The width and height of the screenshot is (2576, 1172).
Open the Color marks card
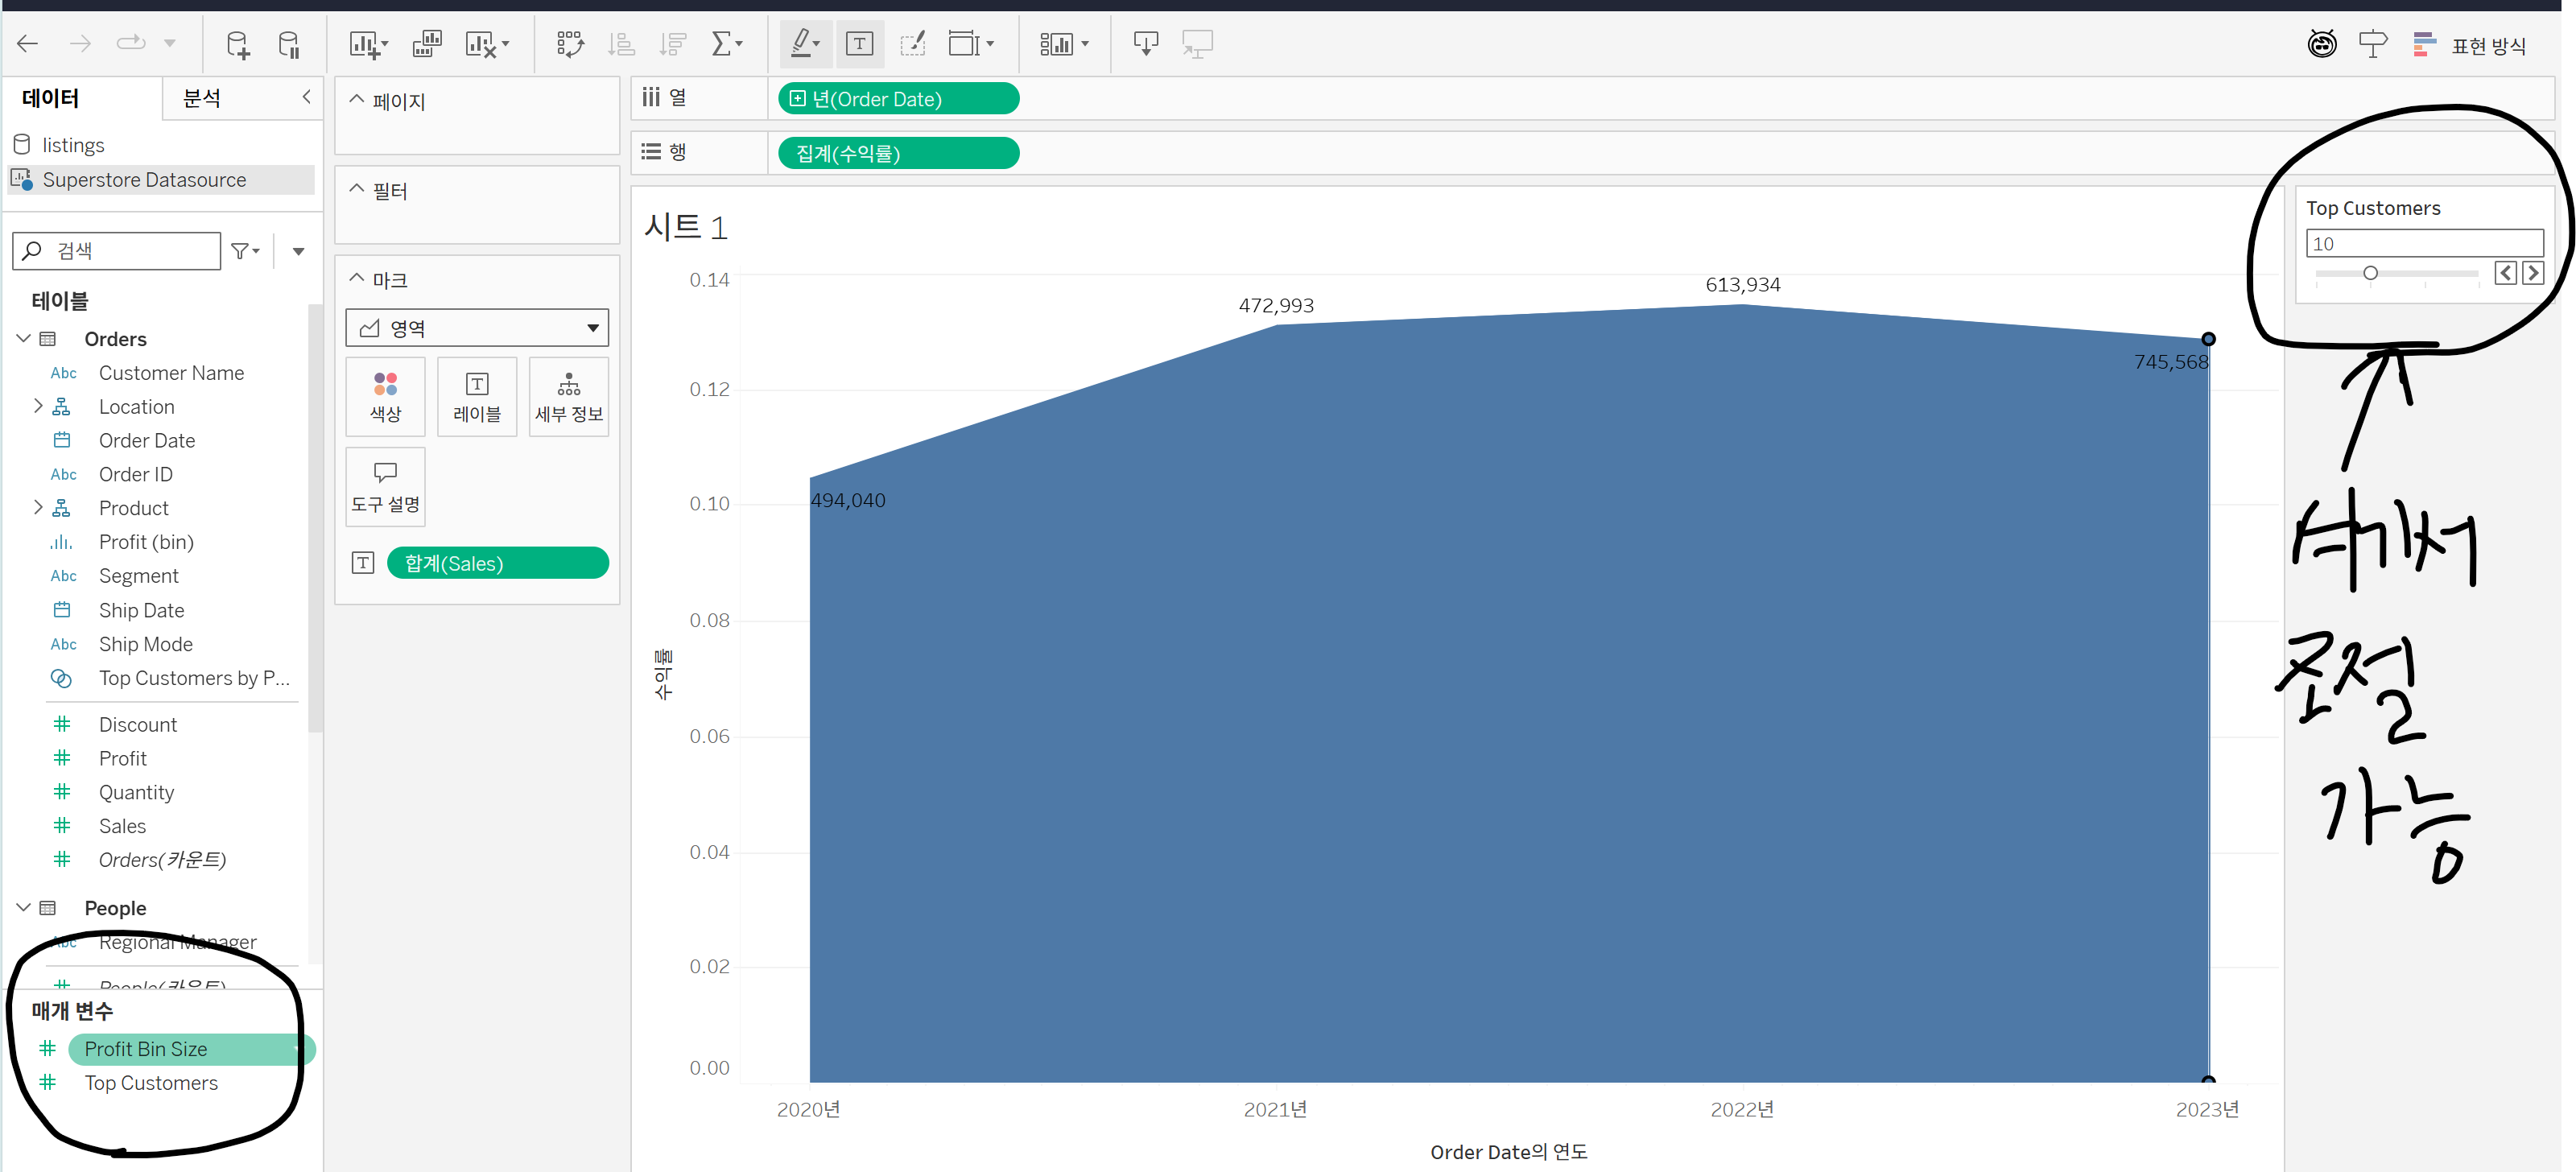coord(385,397)
